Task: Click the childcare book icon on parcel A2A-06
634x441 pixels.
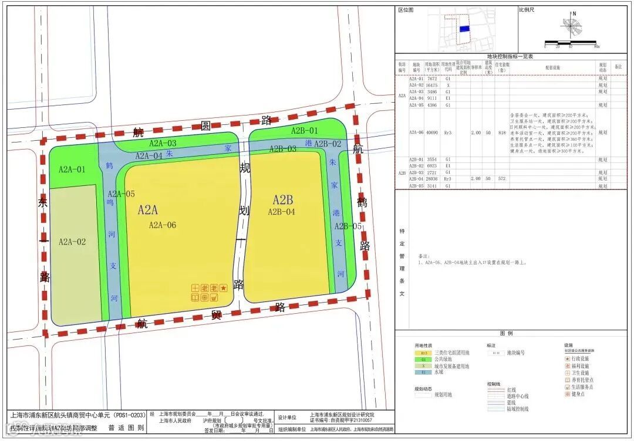Action: [x=195, y=298]
